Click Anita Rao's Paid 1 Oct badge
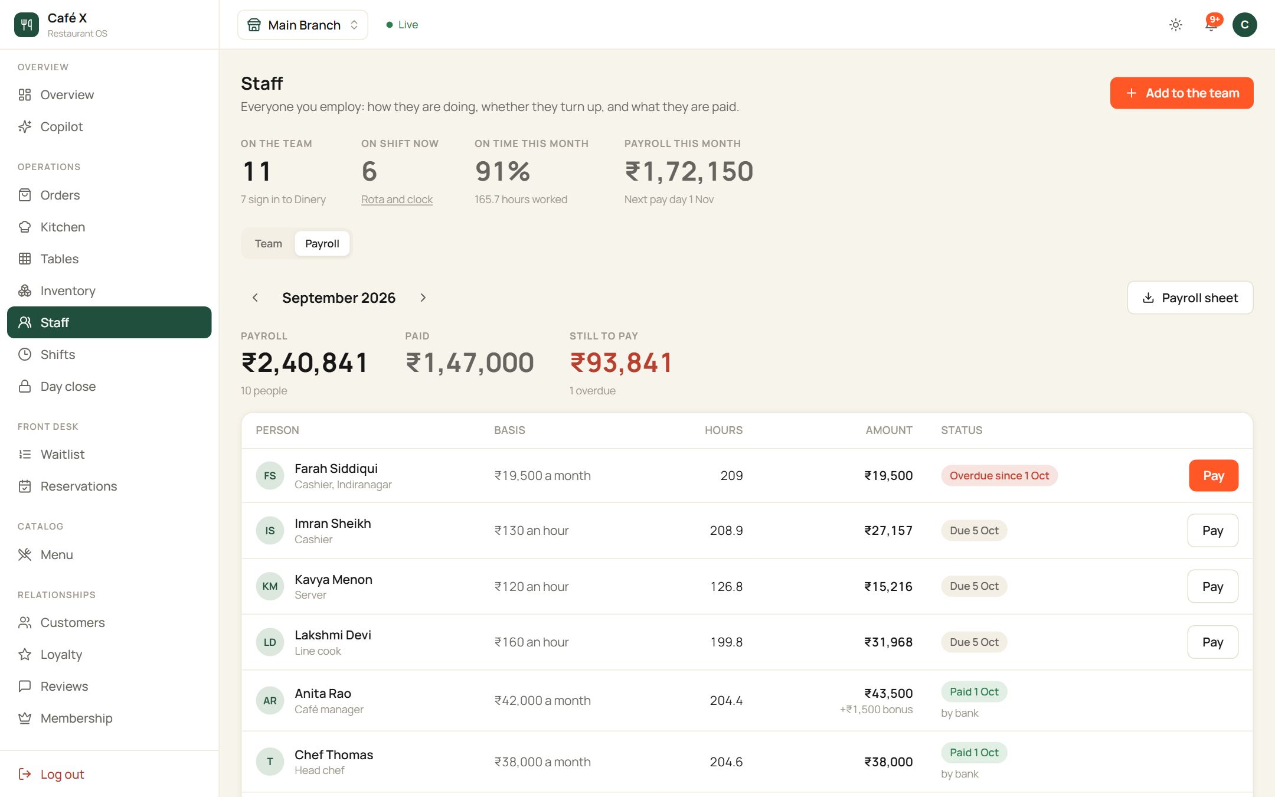The height and width of the screenshot is (797, 1275). click(974, 692)
